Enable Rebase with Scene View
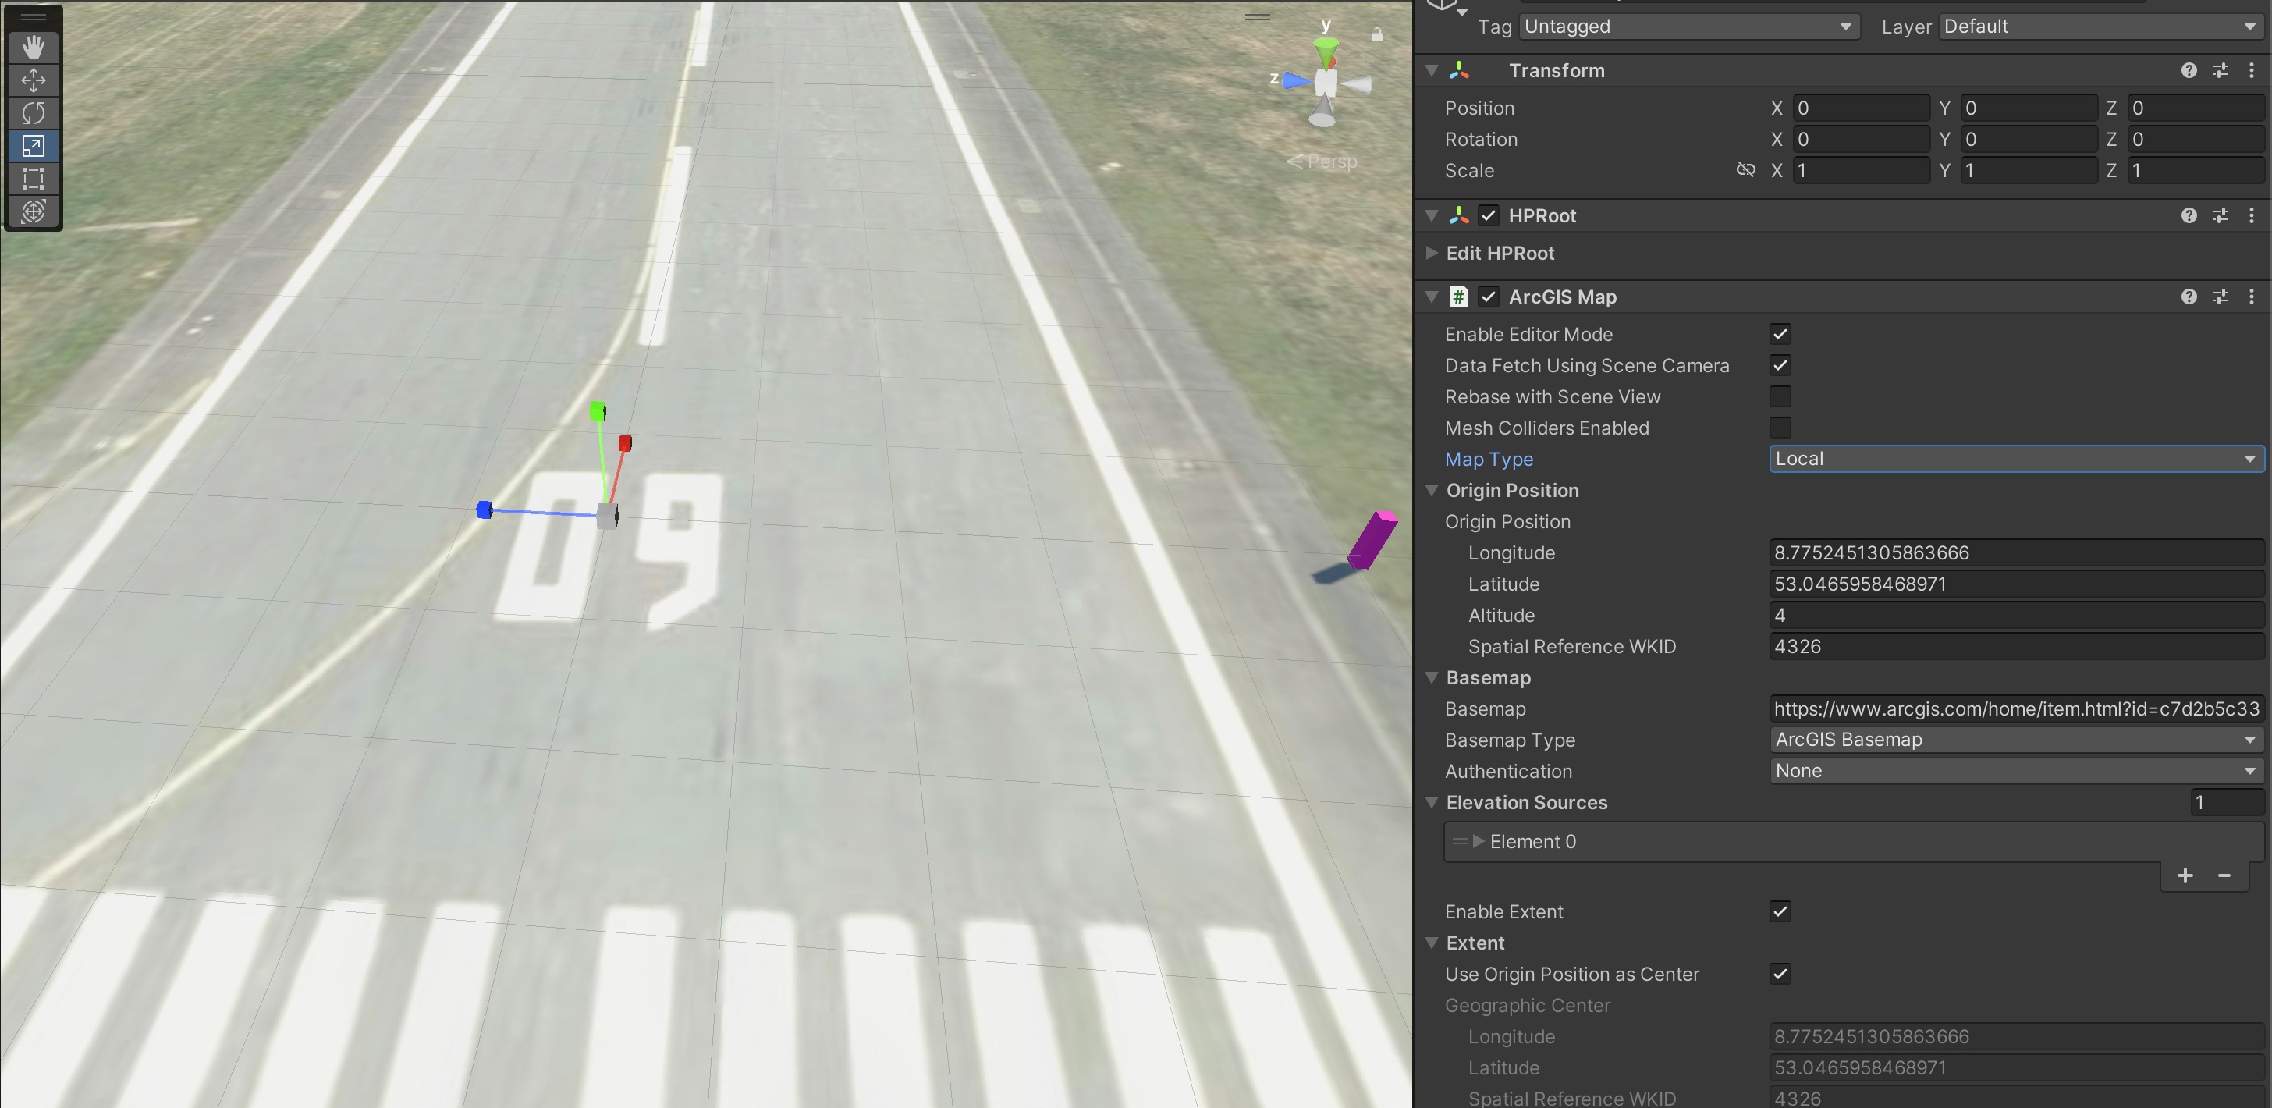Image resolution: width=2272 pixels, height=1108 pixels. pyautogui.click(x=1780, y=396)
